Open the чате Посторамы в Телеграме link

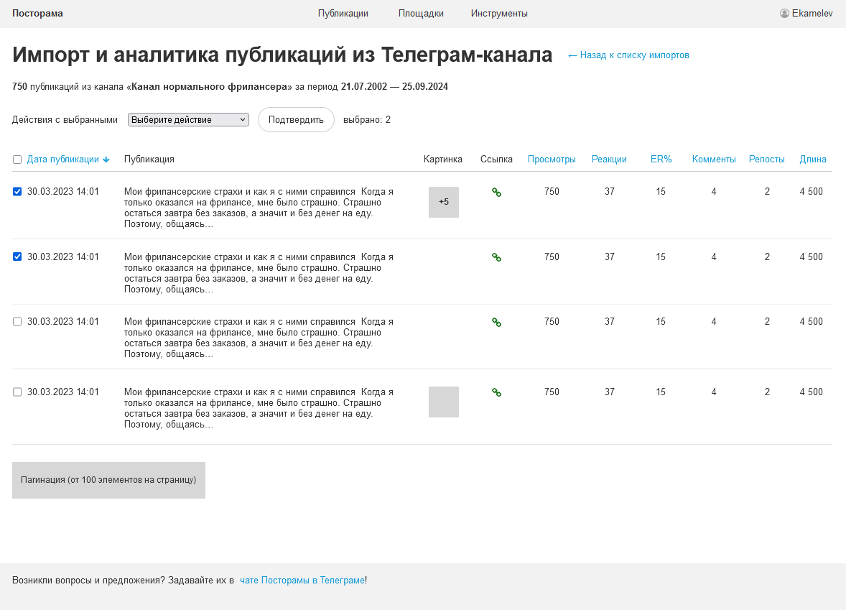302,581
